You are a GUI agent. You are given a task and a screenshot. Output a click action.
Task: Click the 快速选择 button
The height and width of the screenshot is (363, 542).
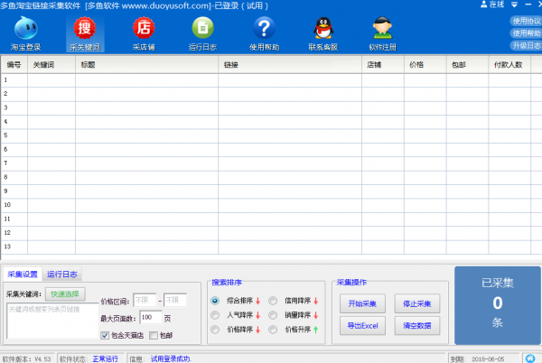point(65,294)
